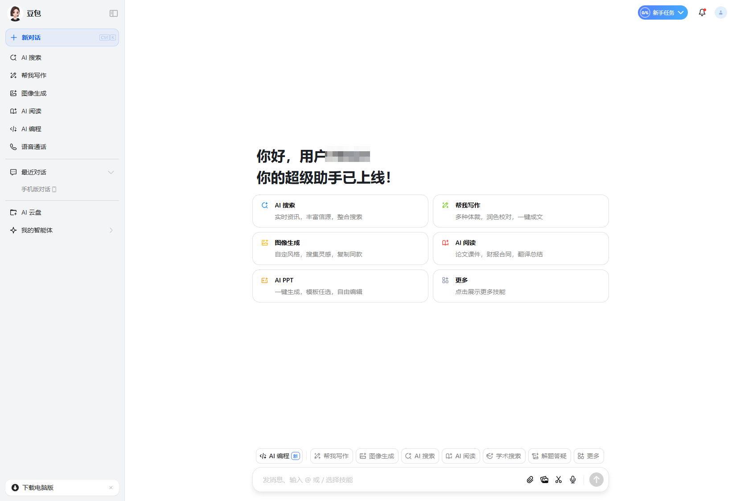This screenshot has width=736, height=501.
Task: Click the phone icon beside 语音通话
Action: (13, 147)
